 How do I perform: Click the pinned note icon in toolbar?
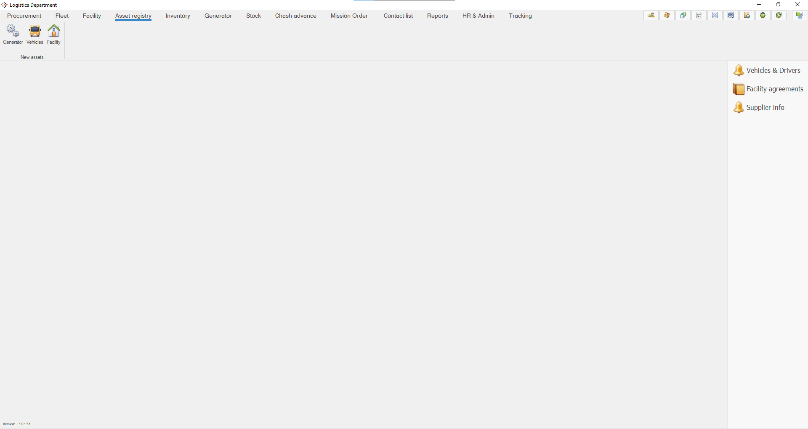(667, 15)
